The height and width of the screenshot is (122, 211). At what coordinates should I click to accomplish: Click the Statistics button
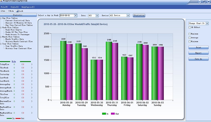tap(139, 16)
